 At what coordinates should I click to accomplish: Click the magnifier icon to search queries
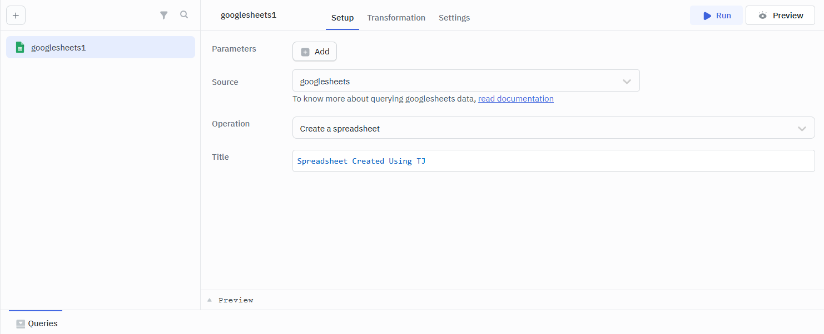tap(184, 15)
